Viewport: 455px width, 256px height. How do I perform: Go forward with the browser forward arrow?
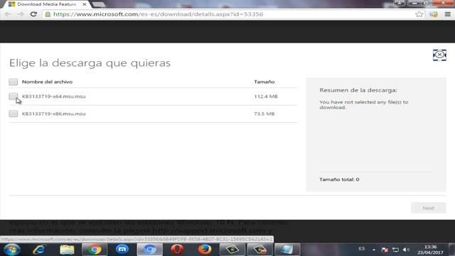click(x=21, y=14)
